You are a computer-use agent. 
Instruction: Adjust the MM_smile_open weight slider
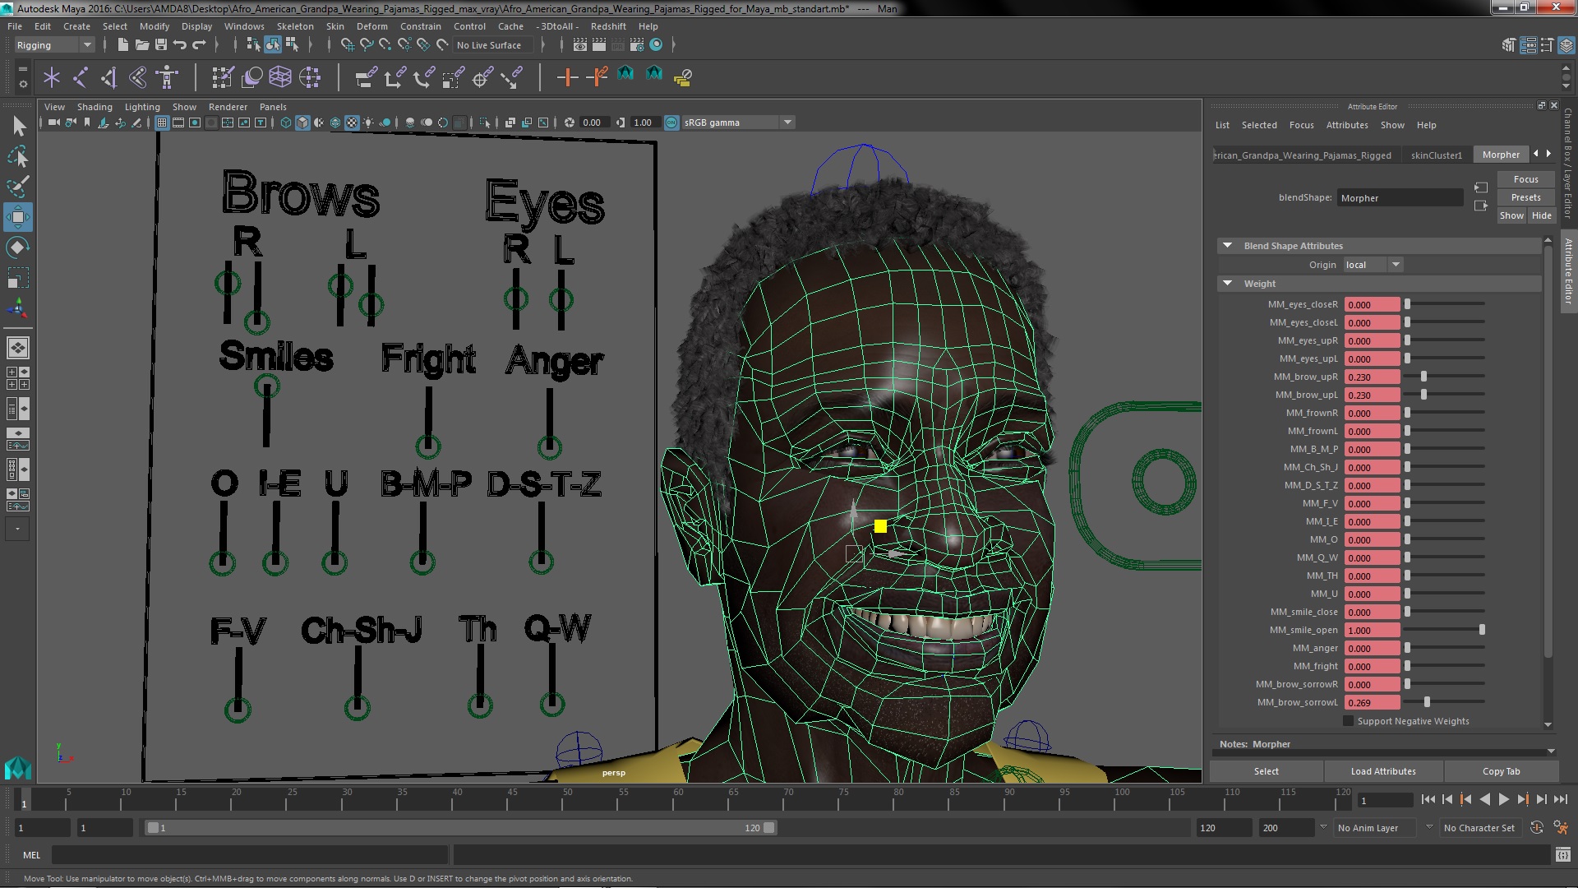point(1482,630)
